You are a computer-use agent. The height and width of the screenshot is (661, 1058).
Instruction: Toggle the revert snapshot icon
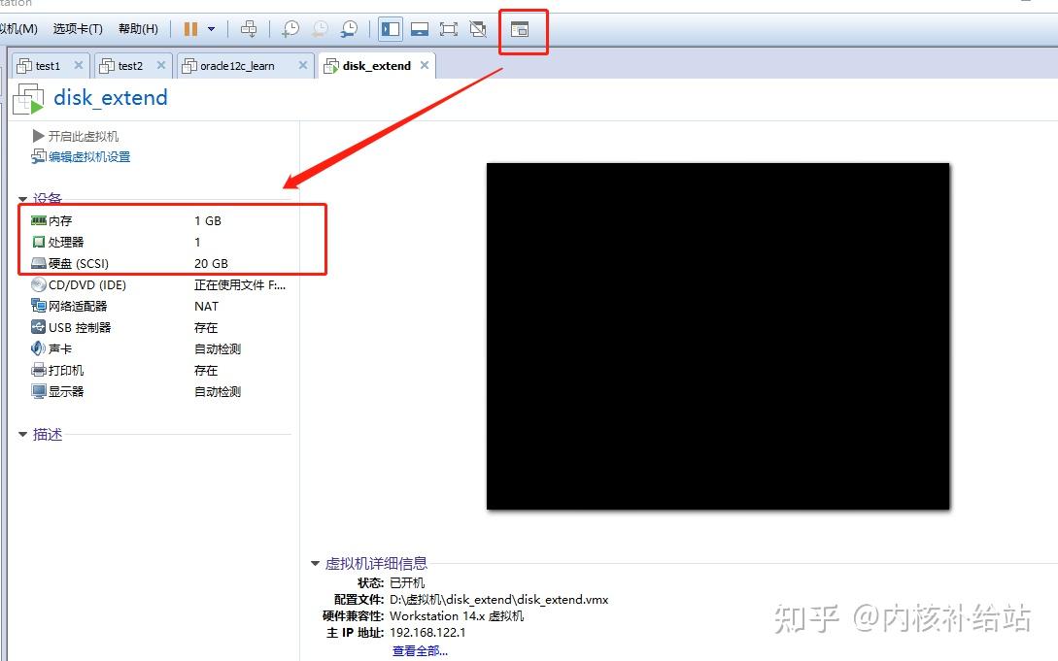(321, 29)
